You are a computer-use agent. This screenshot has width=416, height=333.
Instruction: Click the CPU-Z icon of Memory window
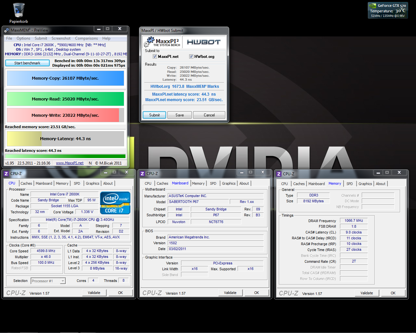(279, 174)
